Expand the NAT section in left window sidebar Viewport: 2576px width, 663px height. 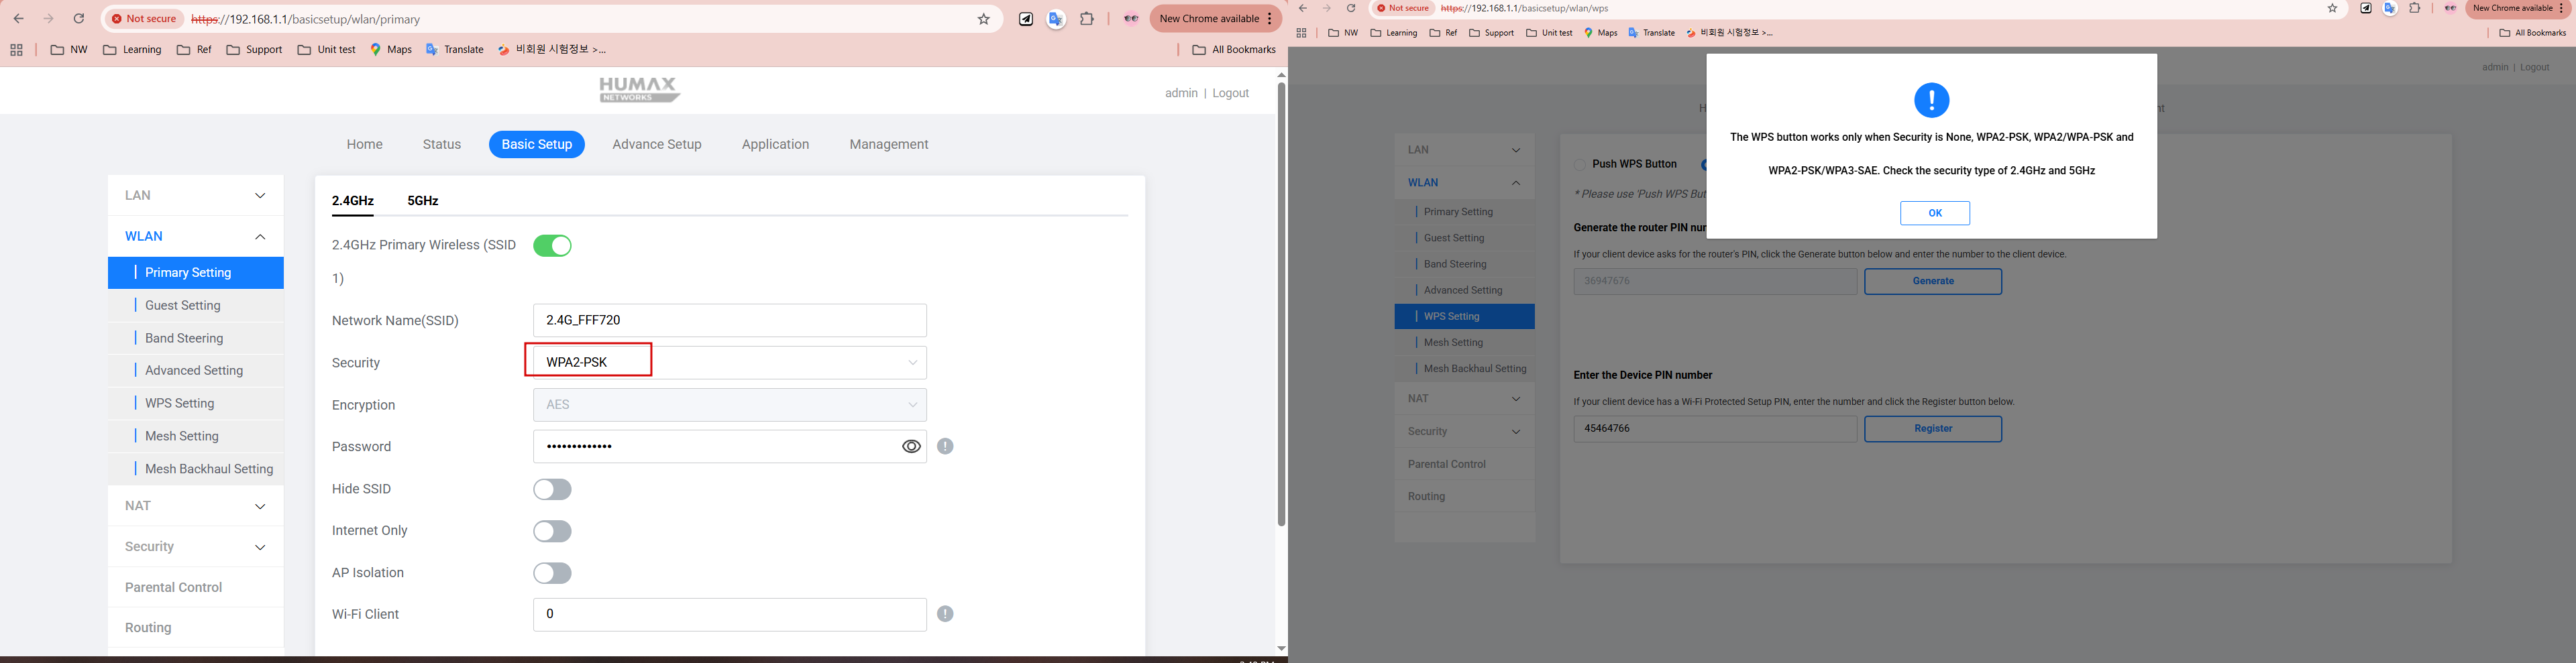click(196, 506)
